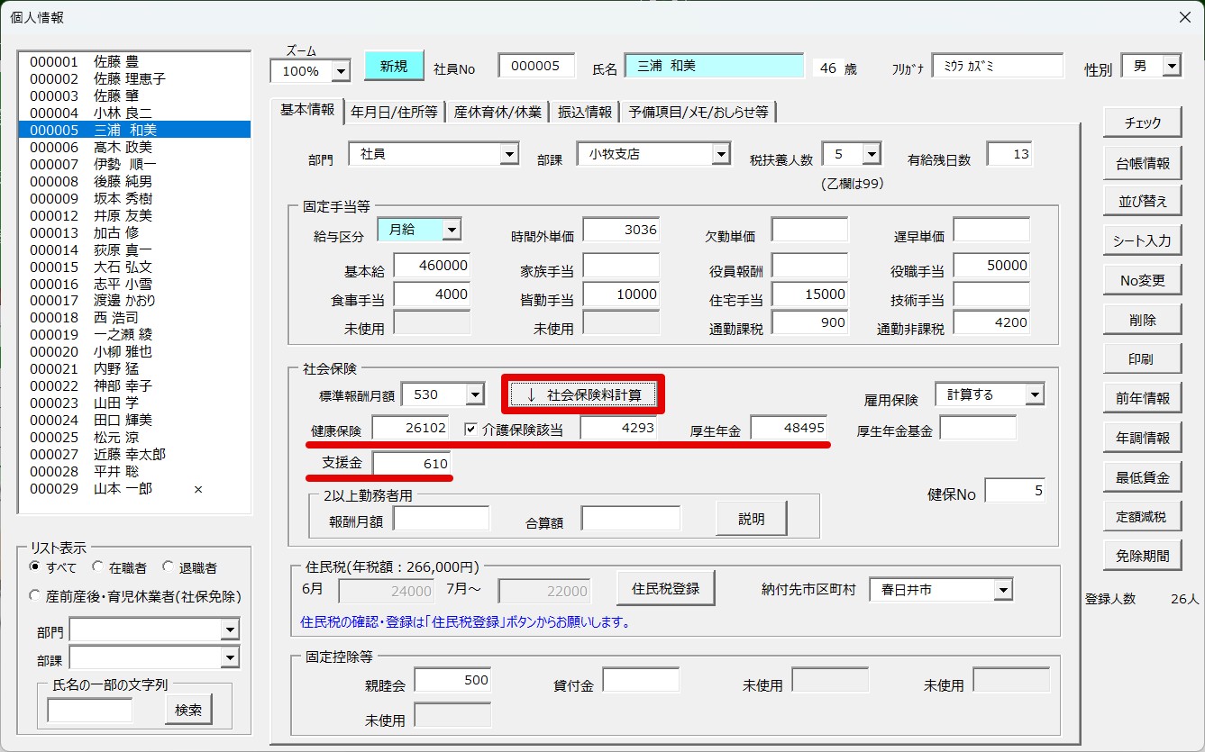This screenshot has height=752, width=1205.
Task: Click the シート入力 button
Action: pyautogui.click(x=1143, y=240)
